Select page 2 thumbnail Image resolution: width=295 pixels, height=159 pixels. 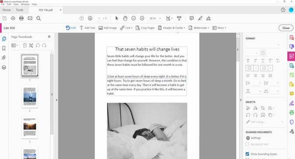[30, 97]
